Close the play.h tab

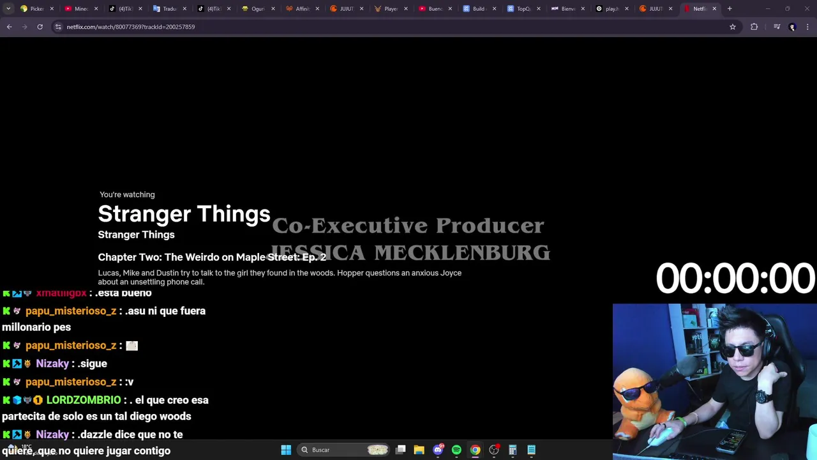click(626, 9)
